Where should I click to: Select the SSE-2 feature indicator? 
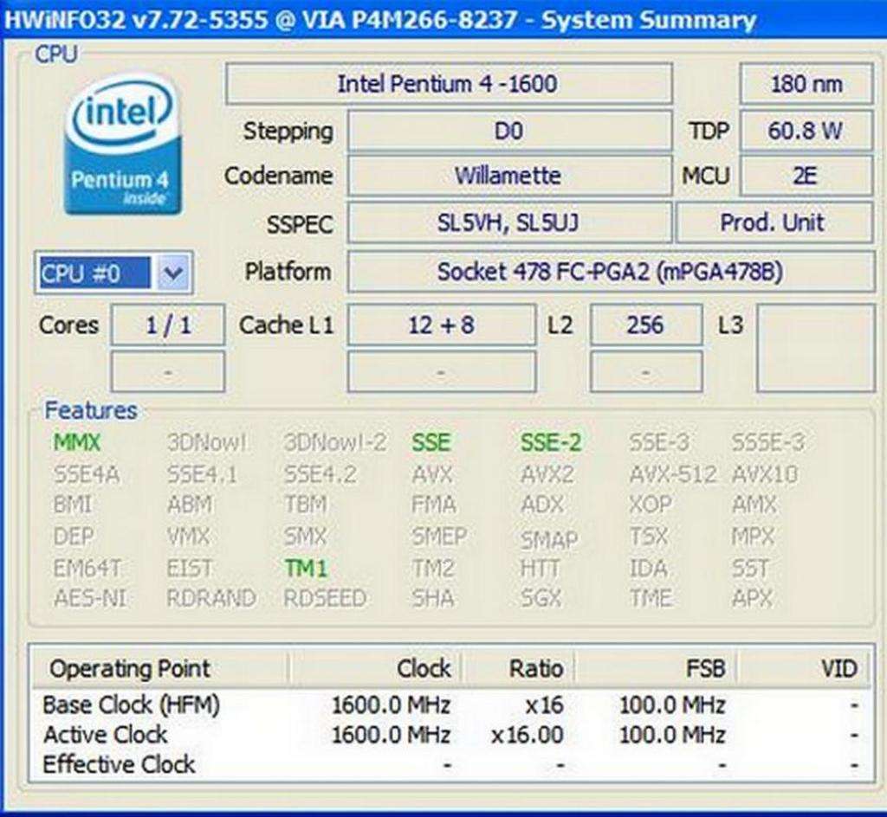[550, 441]
